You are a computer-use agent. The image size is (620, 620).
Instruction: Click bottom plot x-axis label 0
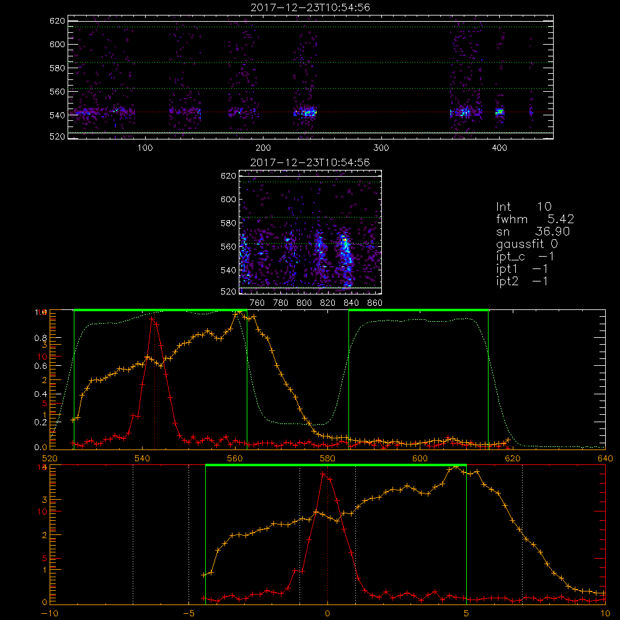pyautogui.click(x=327, y=613)
